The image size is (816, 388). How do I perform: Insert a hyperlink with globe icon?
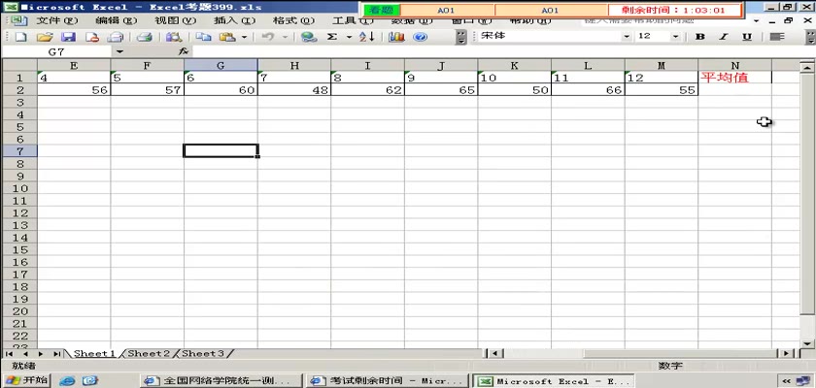(x=309, y=37)
